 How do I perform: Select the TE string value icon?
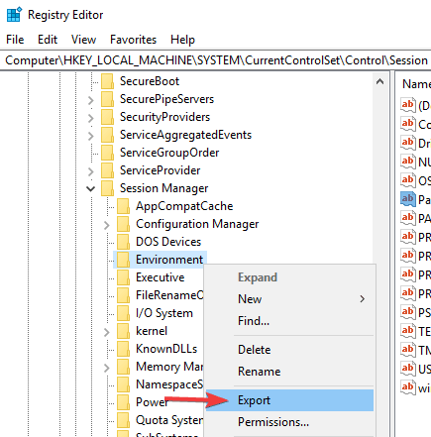pyautogui.click(x=407, y=331)
